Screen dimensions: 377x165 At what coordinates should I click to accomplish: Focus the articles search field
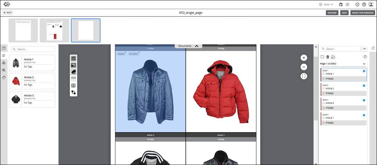pyautogui.click(x=33, y=49)
